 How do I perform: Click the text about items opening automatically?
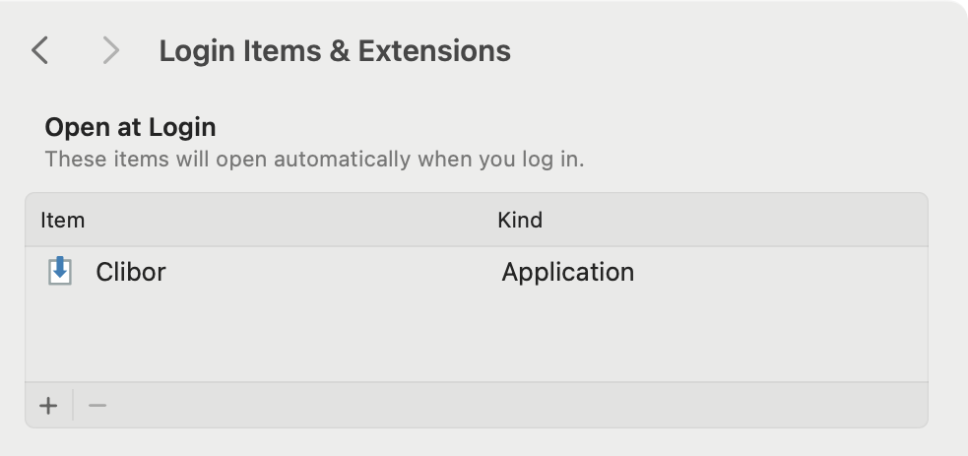pyautogui.click(x=314, y=160)
